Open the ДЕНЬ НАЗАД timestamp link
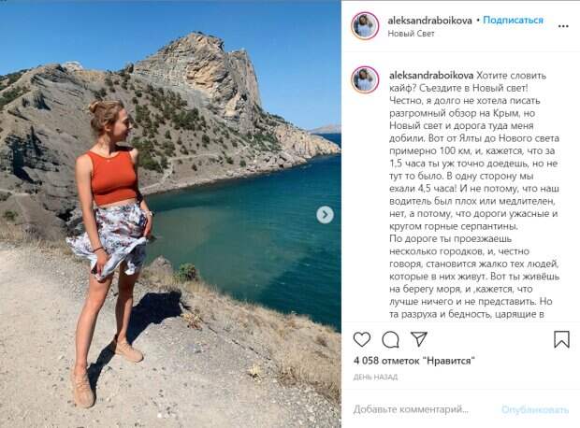Screen dimensions: 580x428 (375, 377)
